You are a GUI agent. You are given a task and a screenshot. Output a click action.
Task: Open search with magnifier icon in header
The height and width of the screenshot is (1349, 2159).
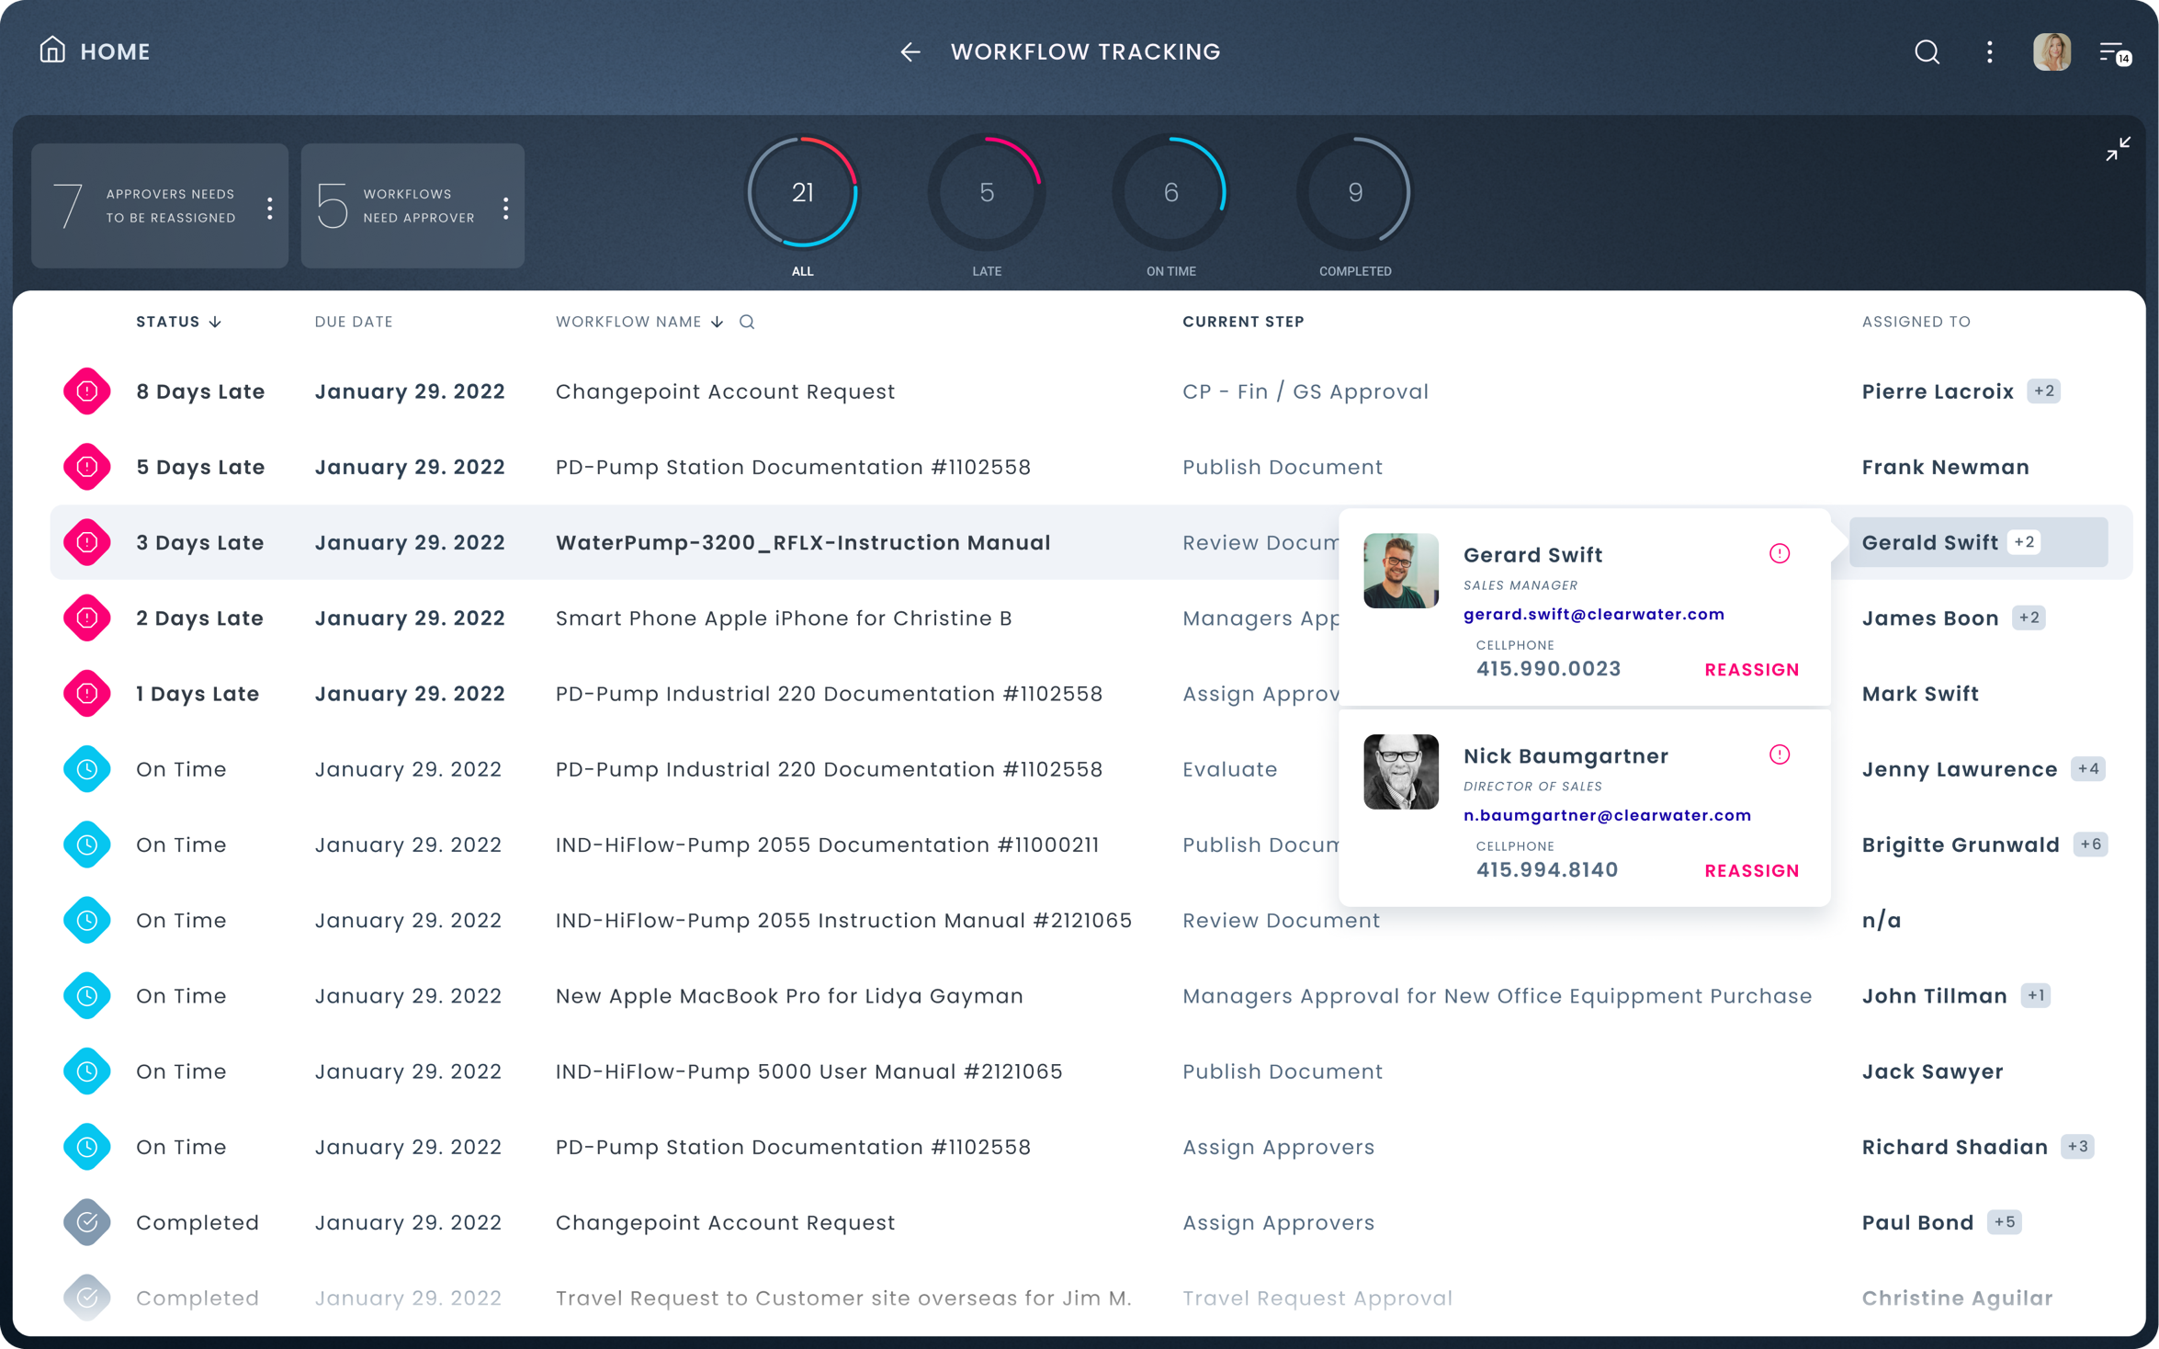click(x=1927, y=52)
